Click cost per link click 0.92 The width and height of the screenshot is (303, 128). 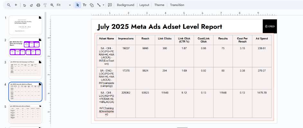pyautogui.click(x=204, y=71)
